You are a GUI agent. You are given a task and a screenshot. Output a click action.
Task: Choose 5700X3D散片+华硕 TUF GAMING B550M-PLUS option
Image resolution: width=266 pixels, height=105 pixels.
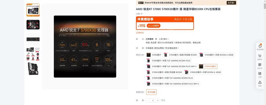tap(170, 78)
